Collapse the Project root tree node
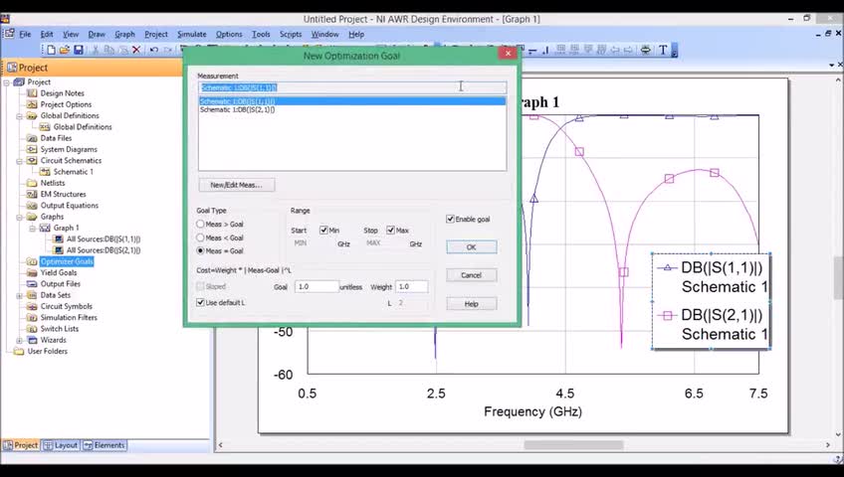Viewport: 844px width, 477px height. [x=7, y=82]
